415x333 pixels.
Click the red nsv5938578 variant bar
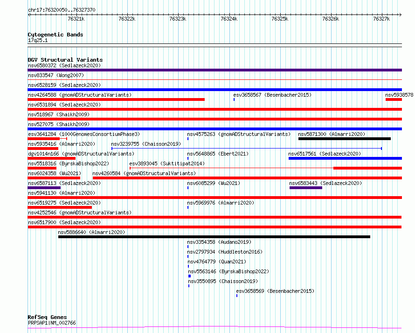click(x=394, y=99)
